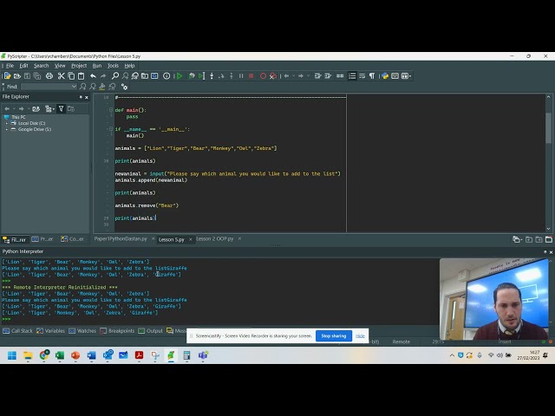This screenshot has height=416, width=555.
Task: Expand Local Disk (C:) tree node
Action: (x=7, y=123)
